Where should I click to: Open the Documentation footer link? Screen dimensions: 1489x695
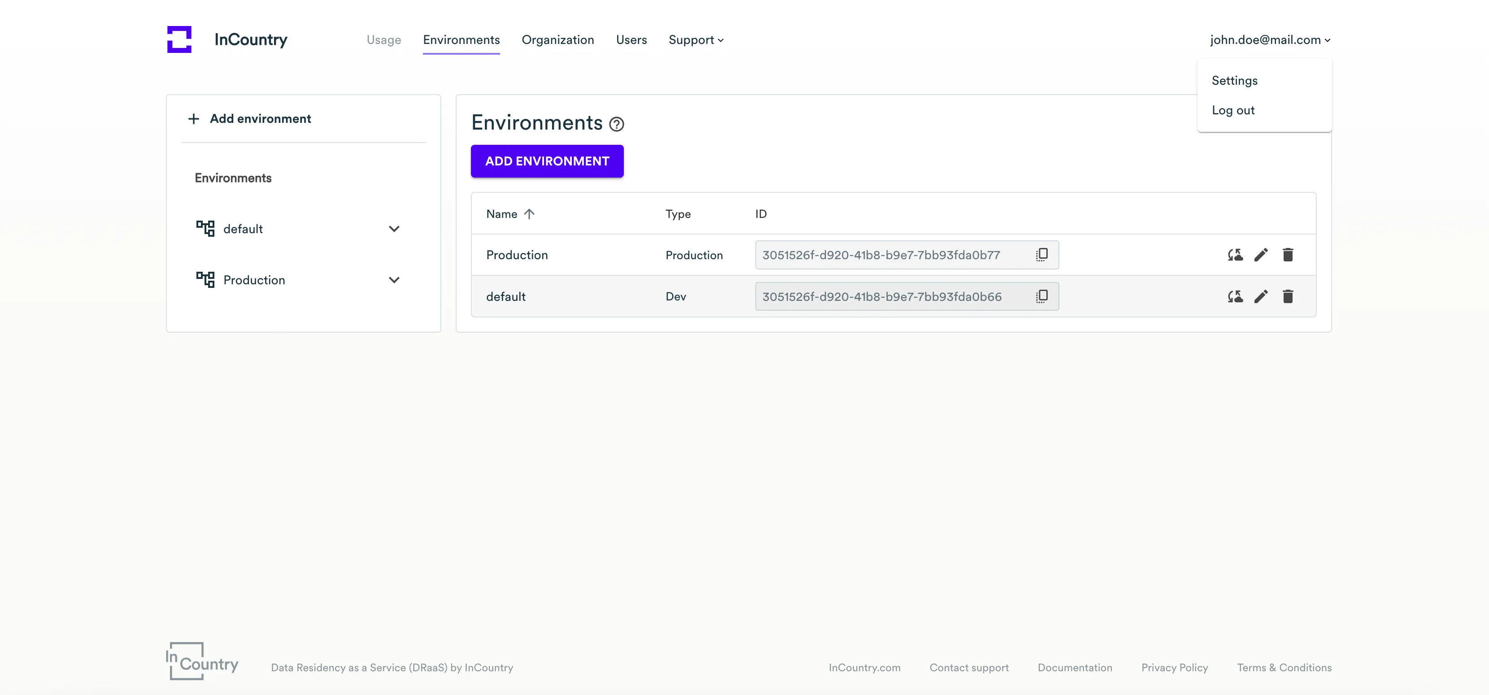1074,667
